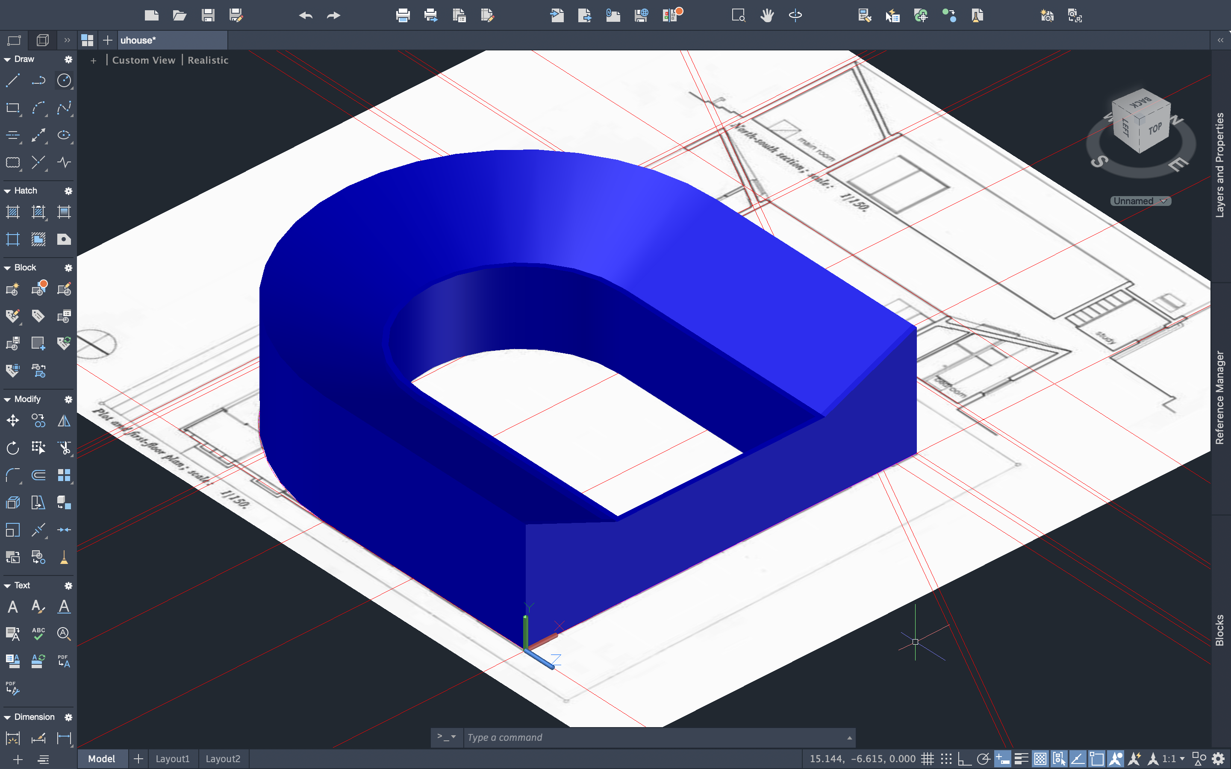Select the Ellipse tool

click(64, 135)
